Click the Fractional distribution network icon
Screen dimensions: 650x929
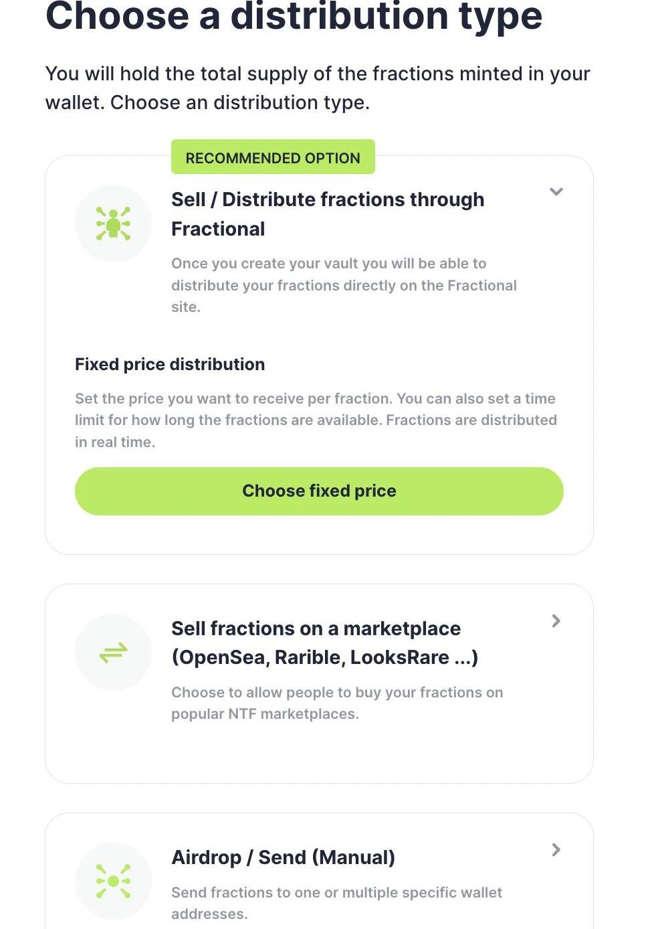[x=113, y=224]
